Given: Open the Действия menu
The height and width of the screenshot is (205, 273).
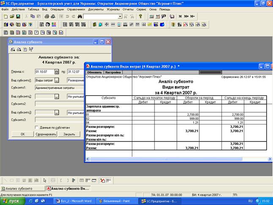Looking at the screenshot, I should (x=18, y=9).
